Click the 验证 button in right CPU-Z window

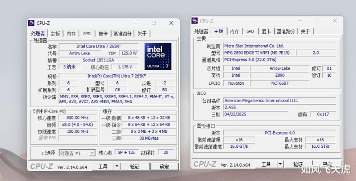[x=298, y=164]
